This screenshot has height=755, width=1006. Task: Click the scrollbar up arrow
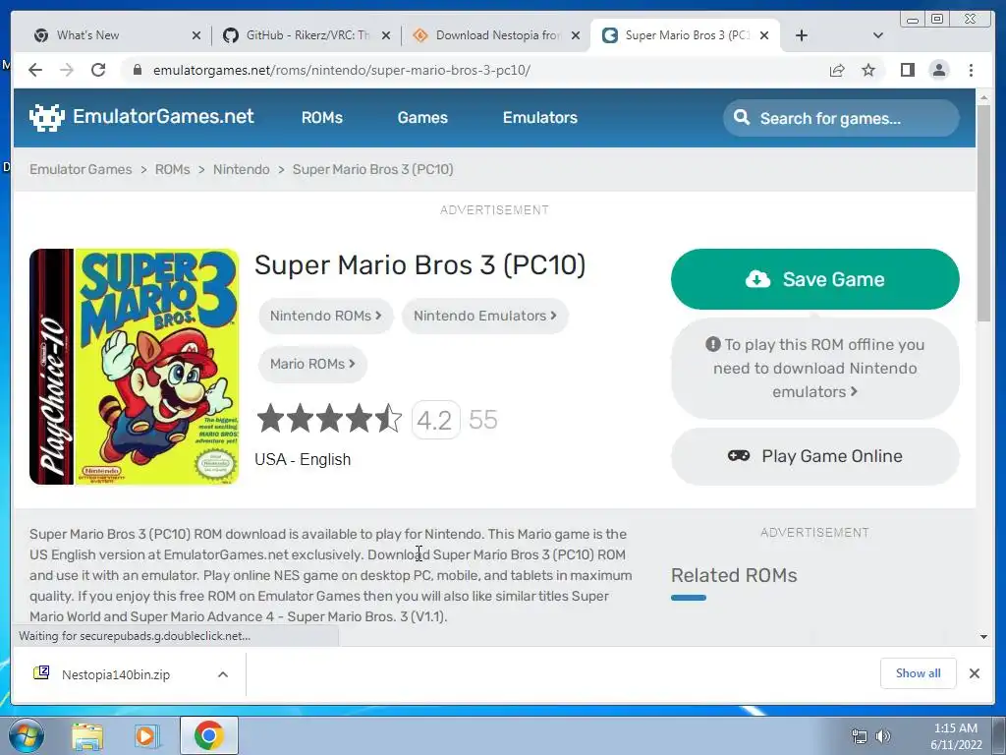pos(983,97)
